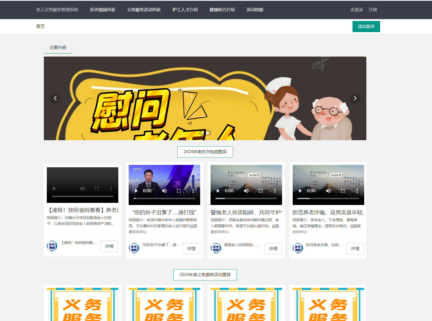The image size is (432, 321).
Task: Play the "您的孙子出事了" video
Action: coord(136,191)
